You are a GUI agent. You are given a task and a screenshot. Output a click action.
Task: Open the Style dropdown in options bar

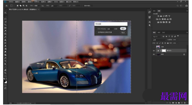54,6
